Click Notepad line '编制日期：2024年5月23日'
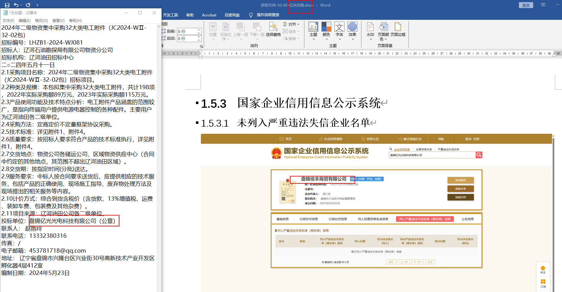 click(35, 273)
